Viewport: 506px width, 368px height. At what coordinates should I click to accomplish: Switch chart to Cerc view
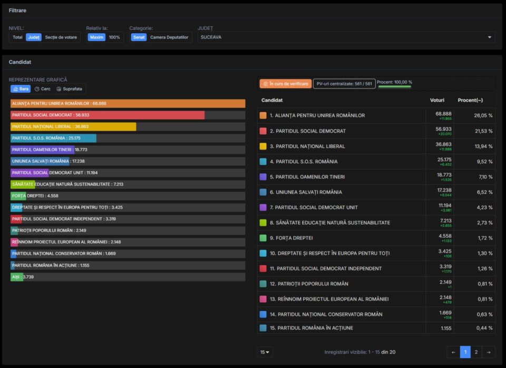click(x=43, y=89)
